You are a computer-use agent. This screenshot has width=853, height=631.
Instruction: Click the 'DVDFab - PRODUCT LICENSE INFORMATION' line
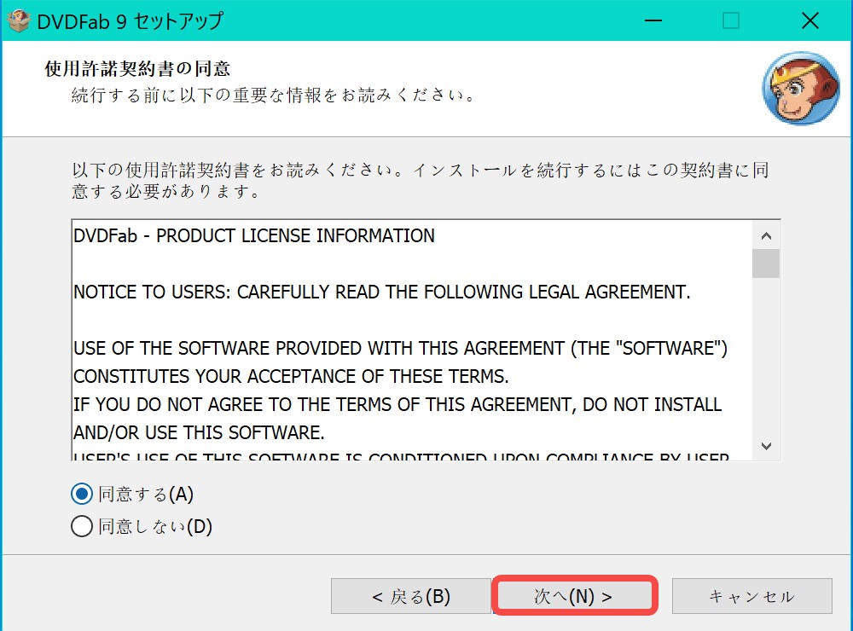pos(254,235)
